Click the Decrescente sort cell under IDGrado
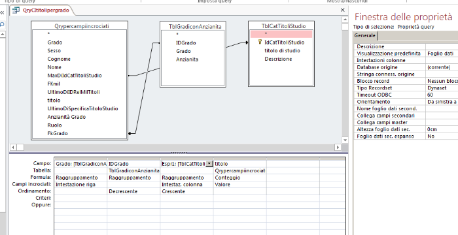 point(133,191)
